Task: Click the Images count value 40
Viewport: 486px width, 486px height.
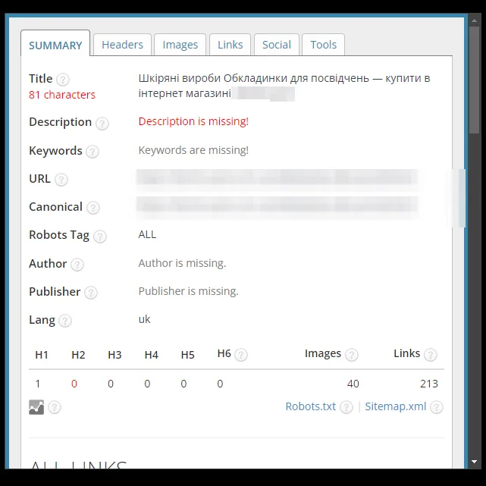Action: (x=353, y=384)
